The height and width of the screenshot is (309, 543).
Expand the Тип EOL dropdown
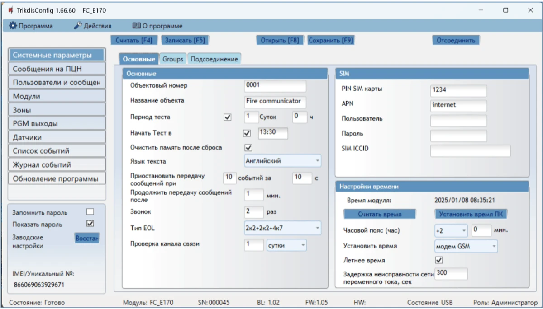(282, 228)
